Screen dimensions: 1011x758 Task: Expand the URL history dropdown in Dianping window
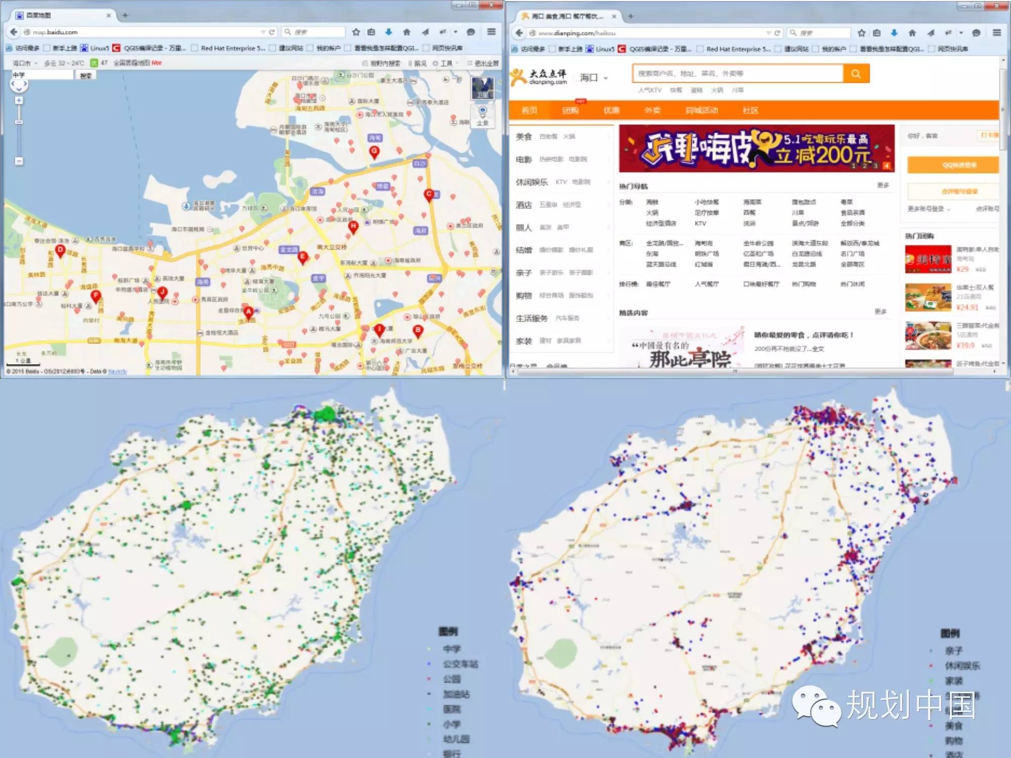(768, 33)
